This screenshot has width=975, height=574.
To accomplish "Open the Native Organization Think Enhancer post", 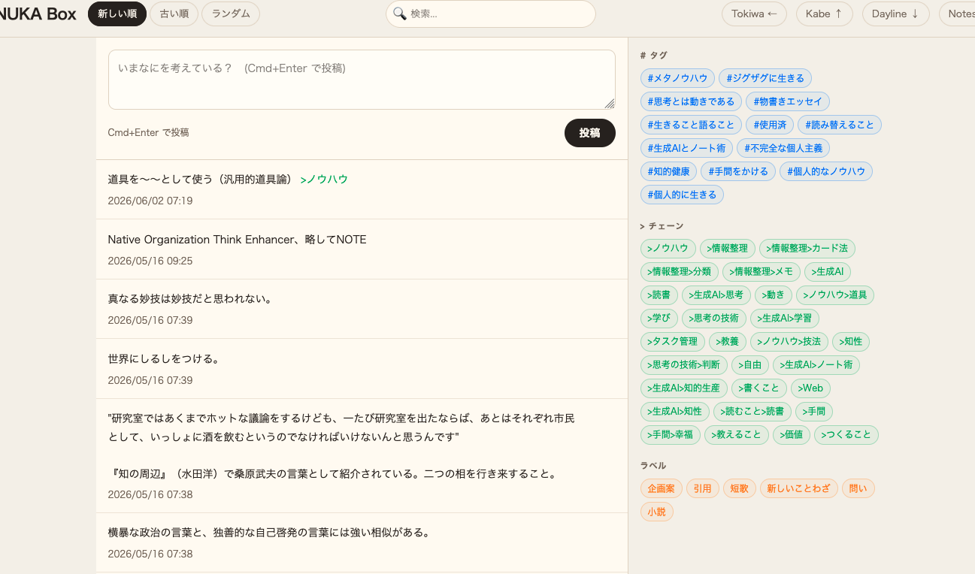I will tap(362, 249).
